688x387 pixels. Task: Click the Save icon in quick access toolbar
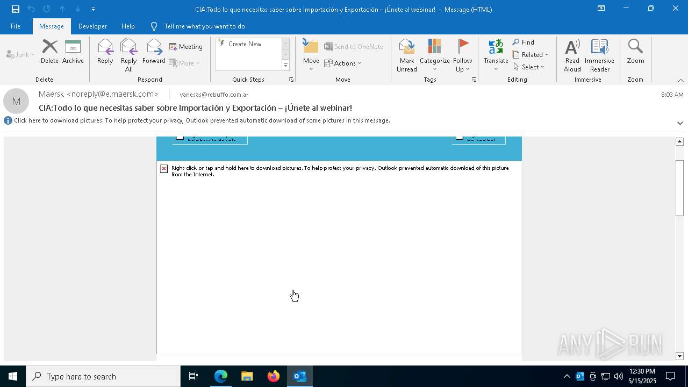[x=16, y=9]
